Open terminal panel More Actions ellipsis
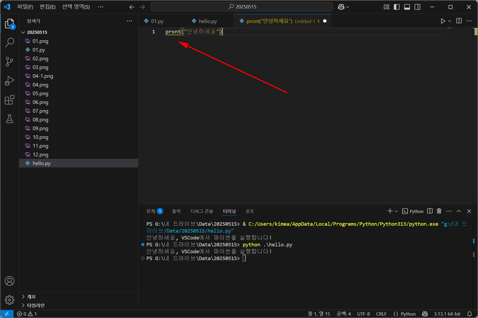 point(449,211)
